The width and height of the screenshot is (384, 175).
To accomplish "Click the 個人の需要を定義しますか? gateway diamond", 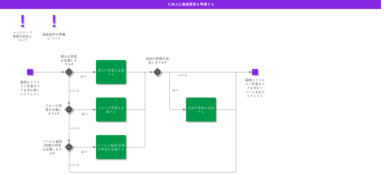I will pos(69,72).
